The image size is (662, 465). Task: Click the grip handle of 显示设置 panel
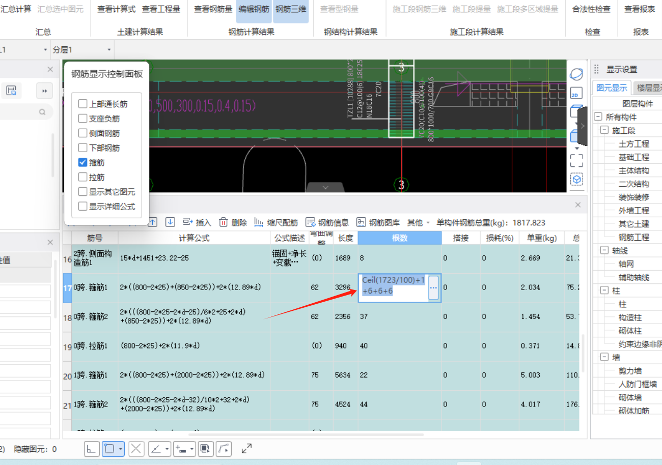(x=596, y=70)
